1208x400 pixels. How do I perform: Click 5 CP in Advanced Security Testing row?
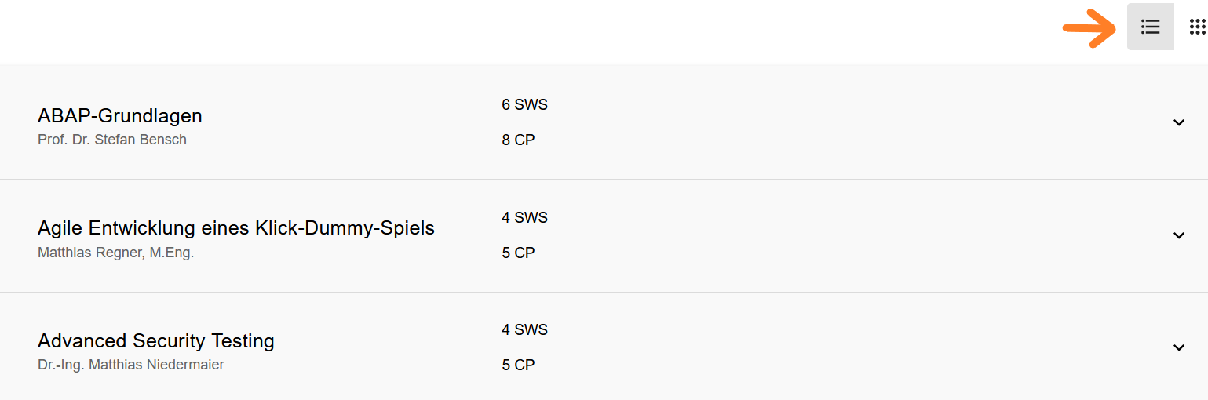point(518,365)
